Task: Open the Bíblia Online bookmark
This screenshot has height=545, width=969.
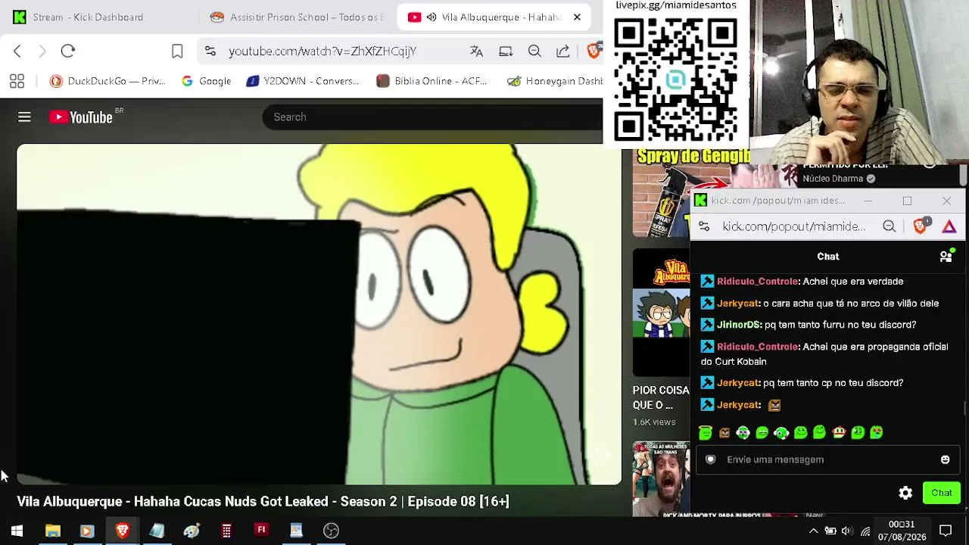Action: coord(432,81)
